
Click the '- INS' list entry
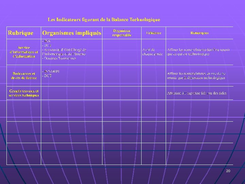tap(46, 41)
